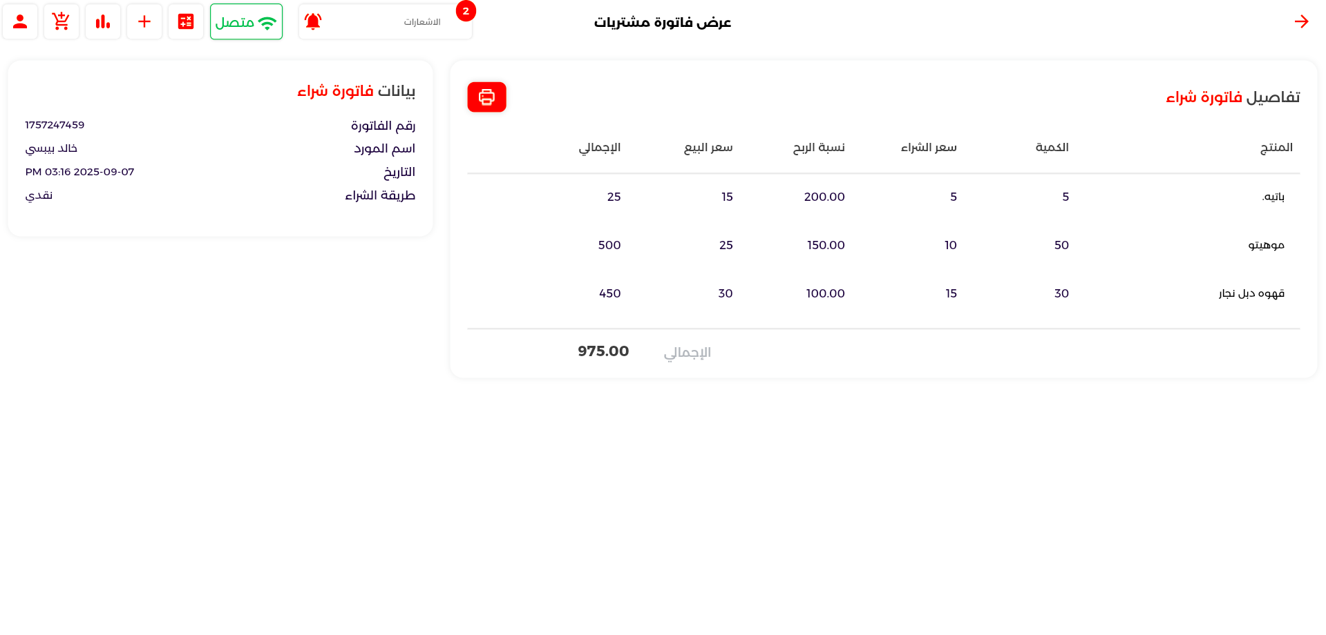Click the red notification count badge
This screenshot has width=1326, height=635.
pos(466,11)
